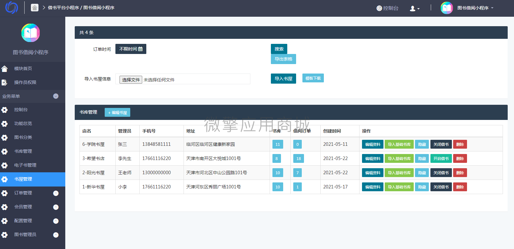
Task: Click 隐藏 for 6-学院书屋
Action: (422, 144)
